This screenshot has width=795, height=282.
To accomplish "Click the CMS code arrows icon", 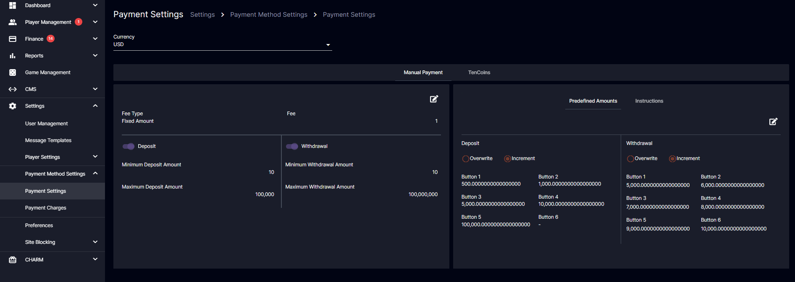I will pos(13,89).
